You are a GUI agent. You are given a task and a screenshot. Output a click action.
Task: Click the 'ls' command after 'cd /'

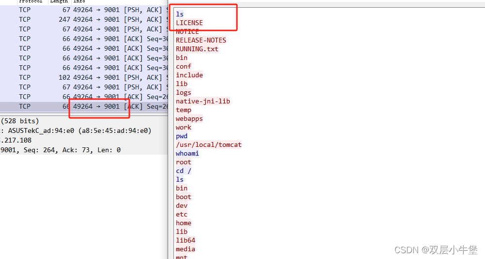pos(180,179)
